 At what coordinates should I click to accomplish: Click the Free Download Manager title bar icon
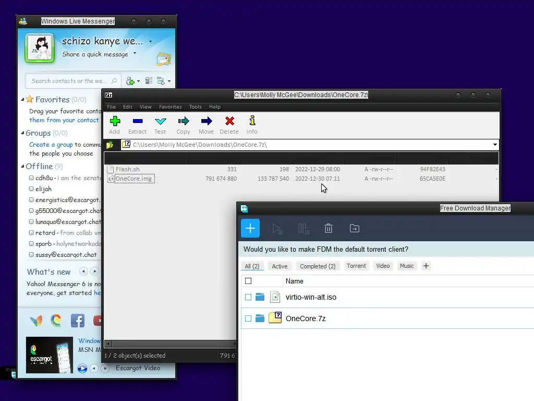point(244,209)
